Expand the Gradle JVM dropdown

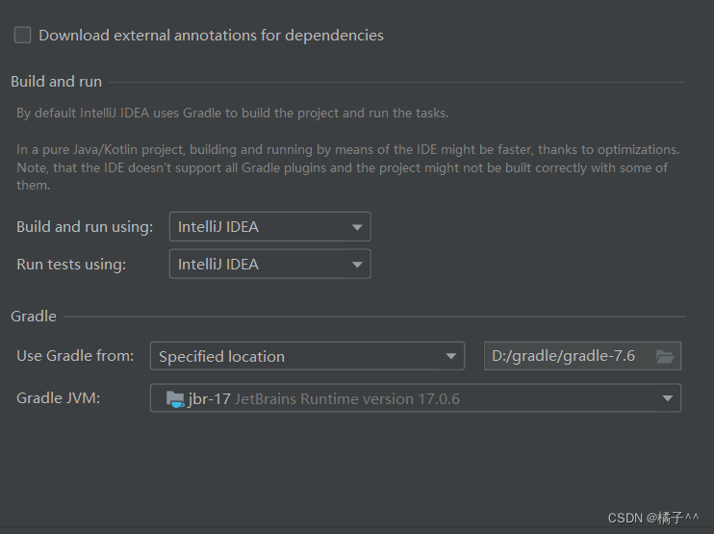pos(416,398)
